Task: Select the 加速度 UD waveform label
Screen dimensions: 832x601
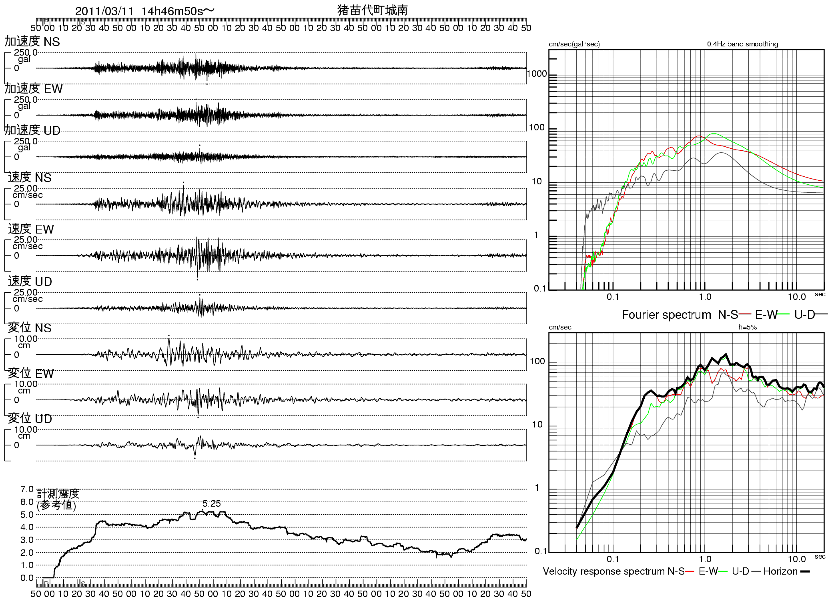Action: click(x=32, y=130)
